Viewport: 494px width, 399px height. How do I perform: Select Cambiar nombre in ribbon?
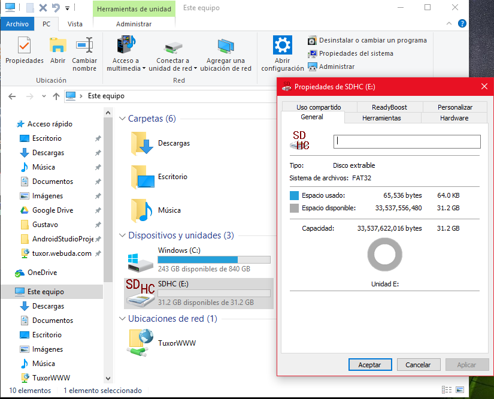coord(84,54)
